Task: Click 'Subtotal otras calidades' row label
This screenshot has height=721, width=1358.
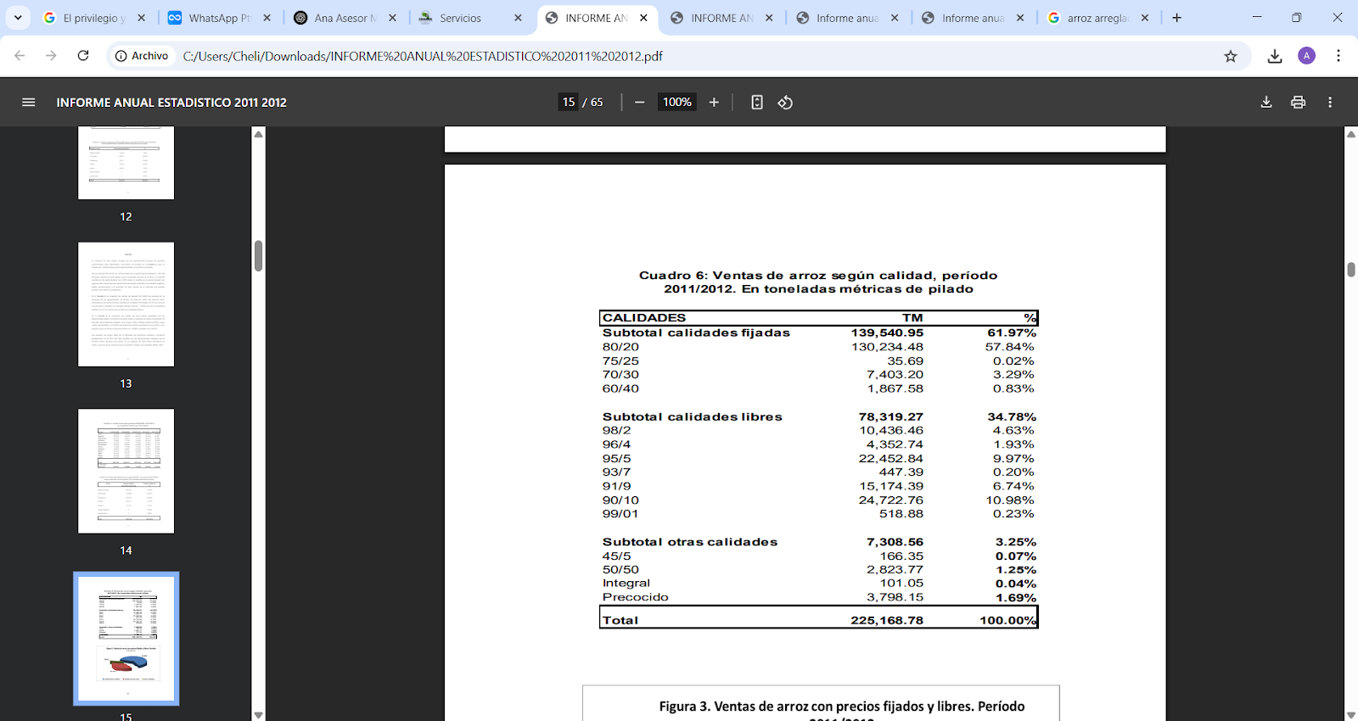Action: coord(690,542)
